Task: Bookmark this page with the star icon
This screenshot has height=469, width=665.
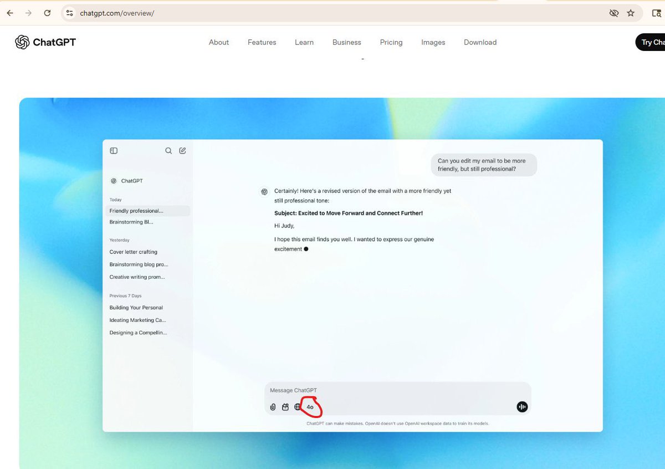Action: click(x=631, y=13)
